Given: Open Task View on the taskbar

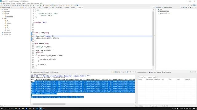Looking at the screenshot, I should (12, 109).
